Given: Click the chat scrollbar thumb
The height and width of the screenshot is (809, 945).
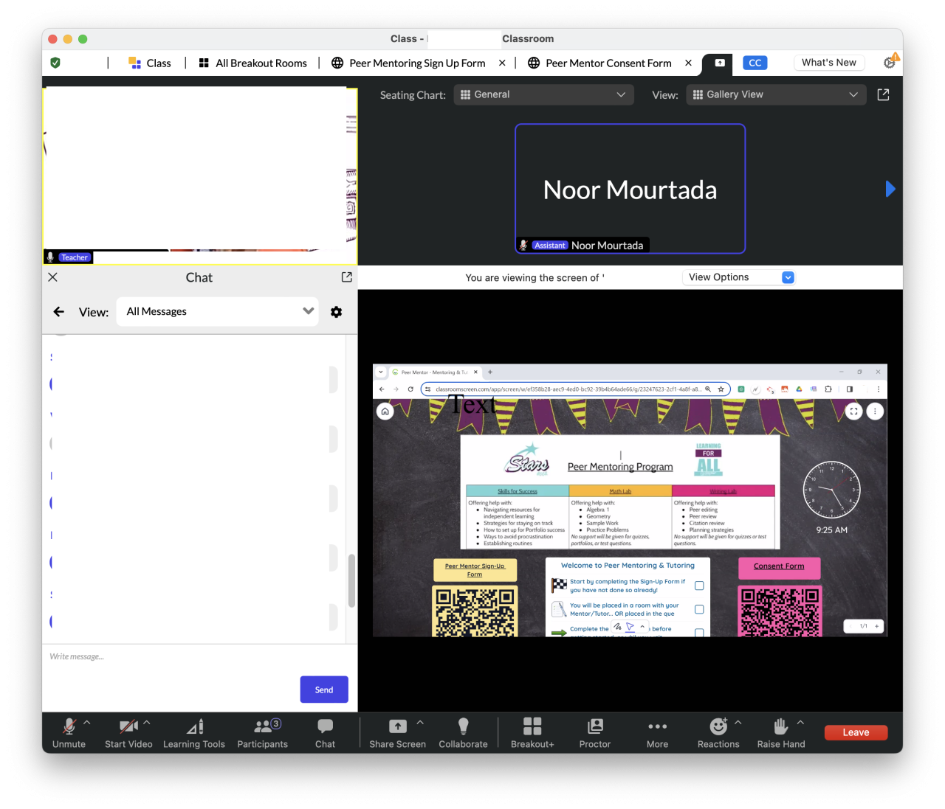Looking at the screenshot, I should (x=351, y=581).
